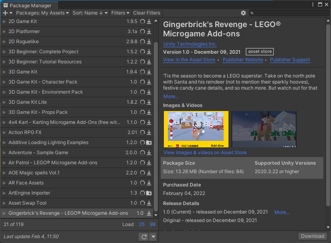Open Packages: My Assets dropdown
This screenshot has height=243, width=331.
(x=42, y=13)
